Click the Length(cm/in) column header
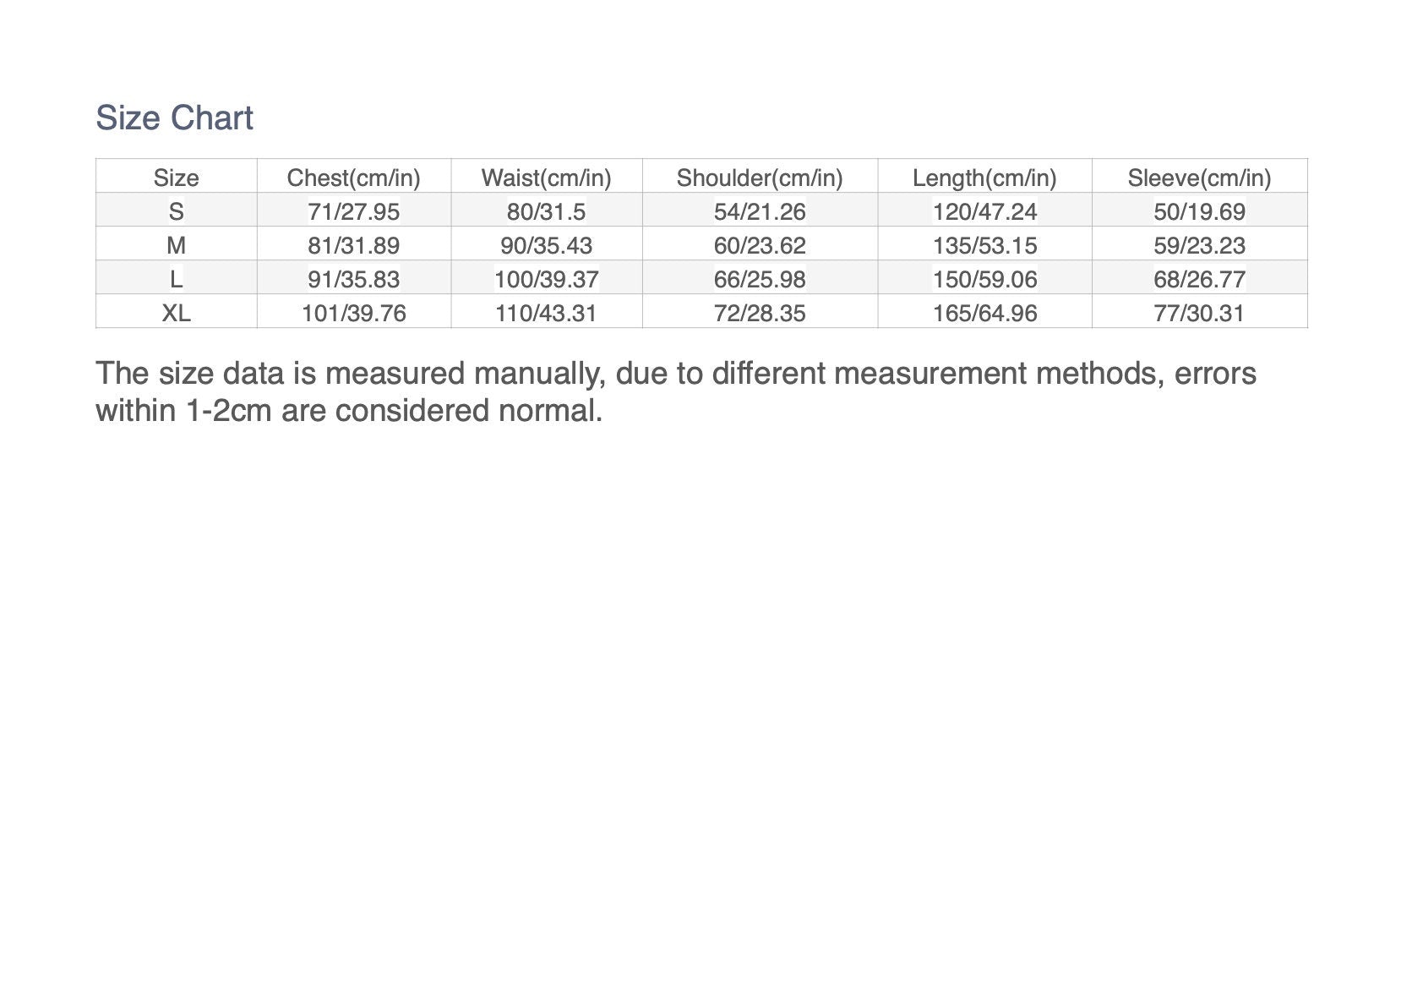The image size is (1423, 1006). tap(984, 178)
